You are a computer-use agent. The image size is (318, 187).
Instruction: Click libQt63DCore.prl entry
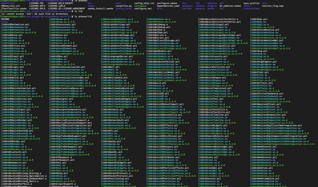(12, 35)
